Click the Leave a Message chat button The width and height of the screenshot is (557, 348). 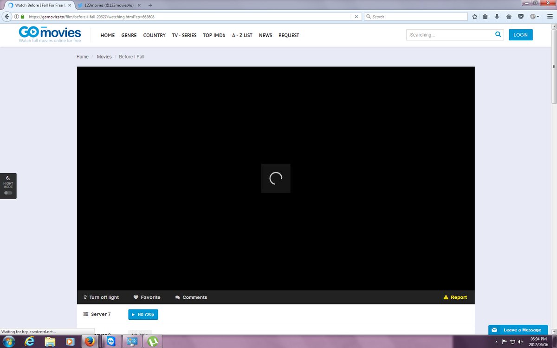(518, 330)
